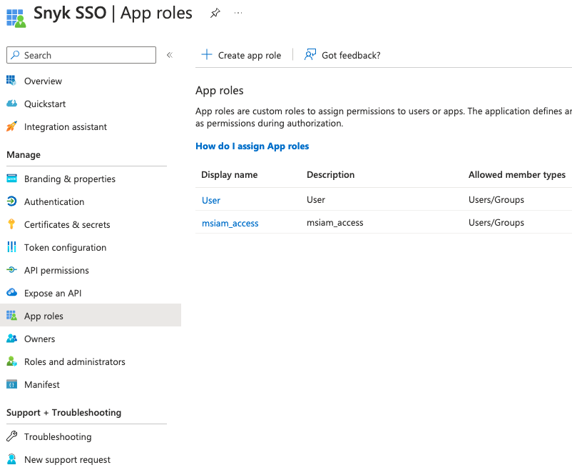Click the Integration assistant rocket icon
The width and height of the screenshot is (572, 470).
pos(11,126)
